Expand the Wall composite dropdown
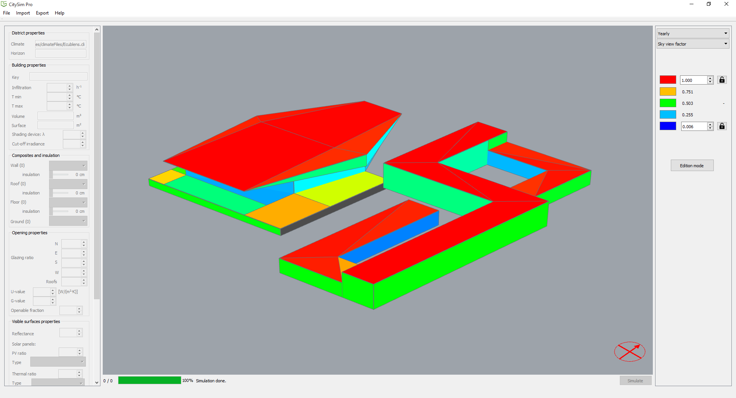Viewport: 736px width, 398px height. tap(68, 166)
